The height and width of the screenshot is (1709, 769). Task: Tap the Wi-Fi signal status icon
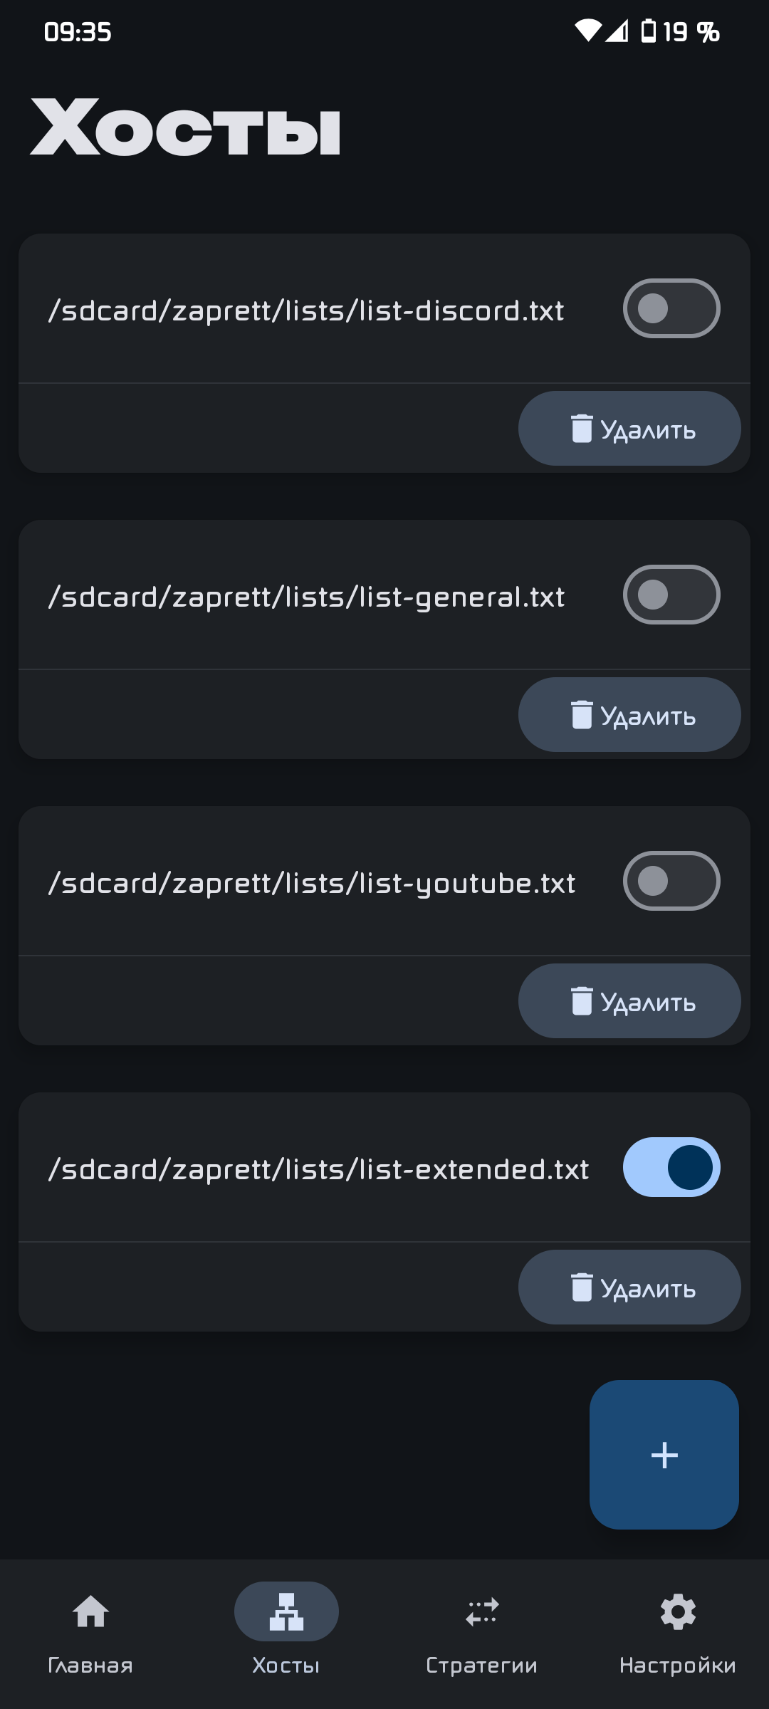[x=587, y=31]
